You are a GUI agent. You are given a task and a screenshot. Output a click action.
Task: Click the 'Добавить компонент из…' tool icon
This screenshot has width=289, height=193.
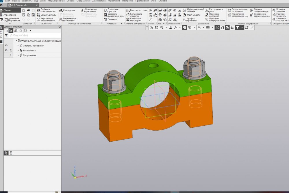(x=38, y=10)
